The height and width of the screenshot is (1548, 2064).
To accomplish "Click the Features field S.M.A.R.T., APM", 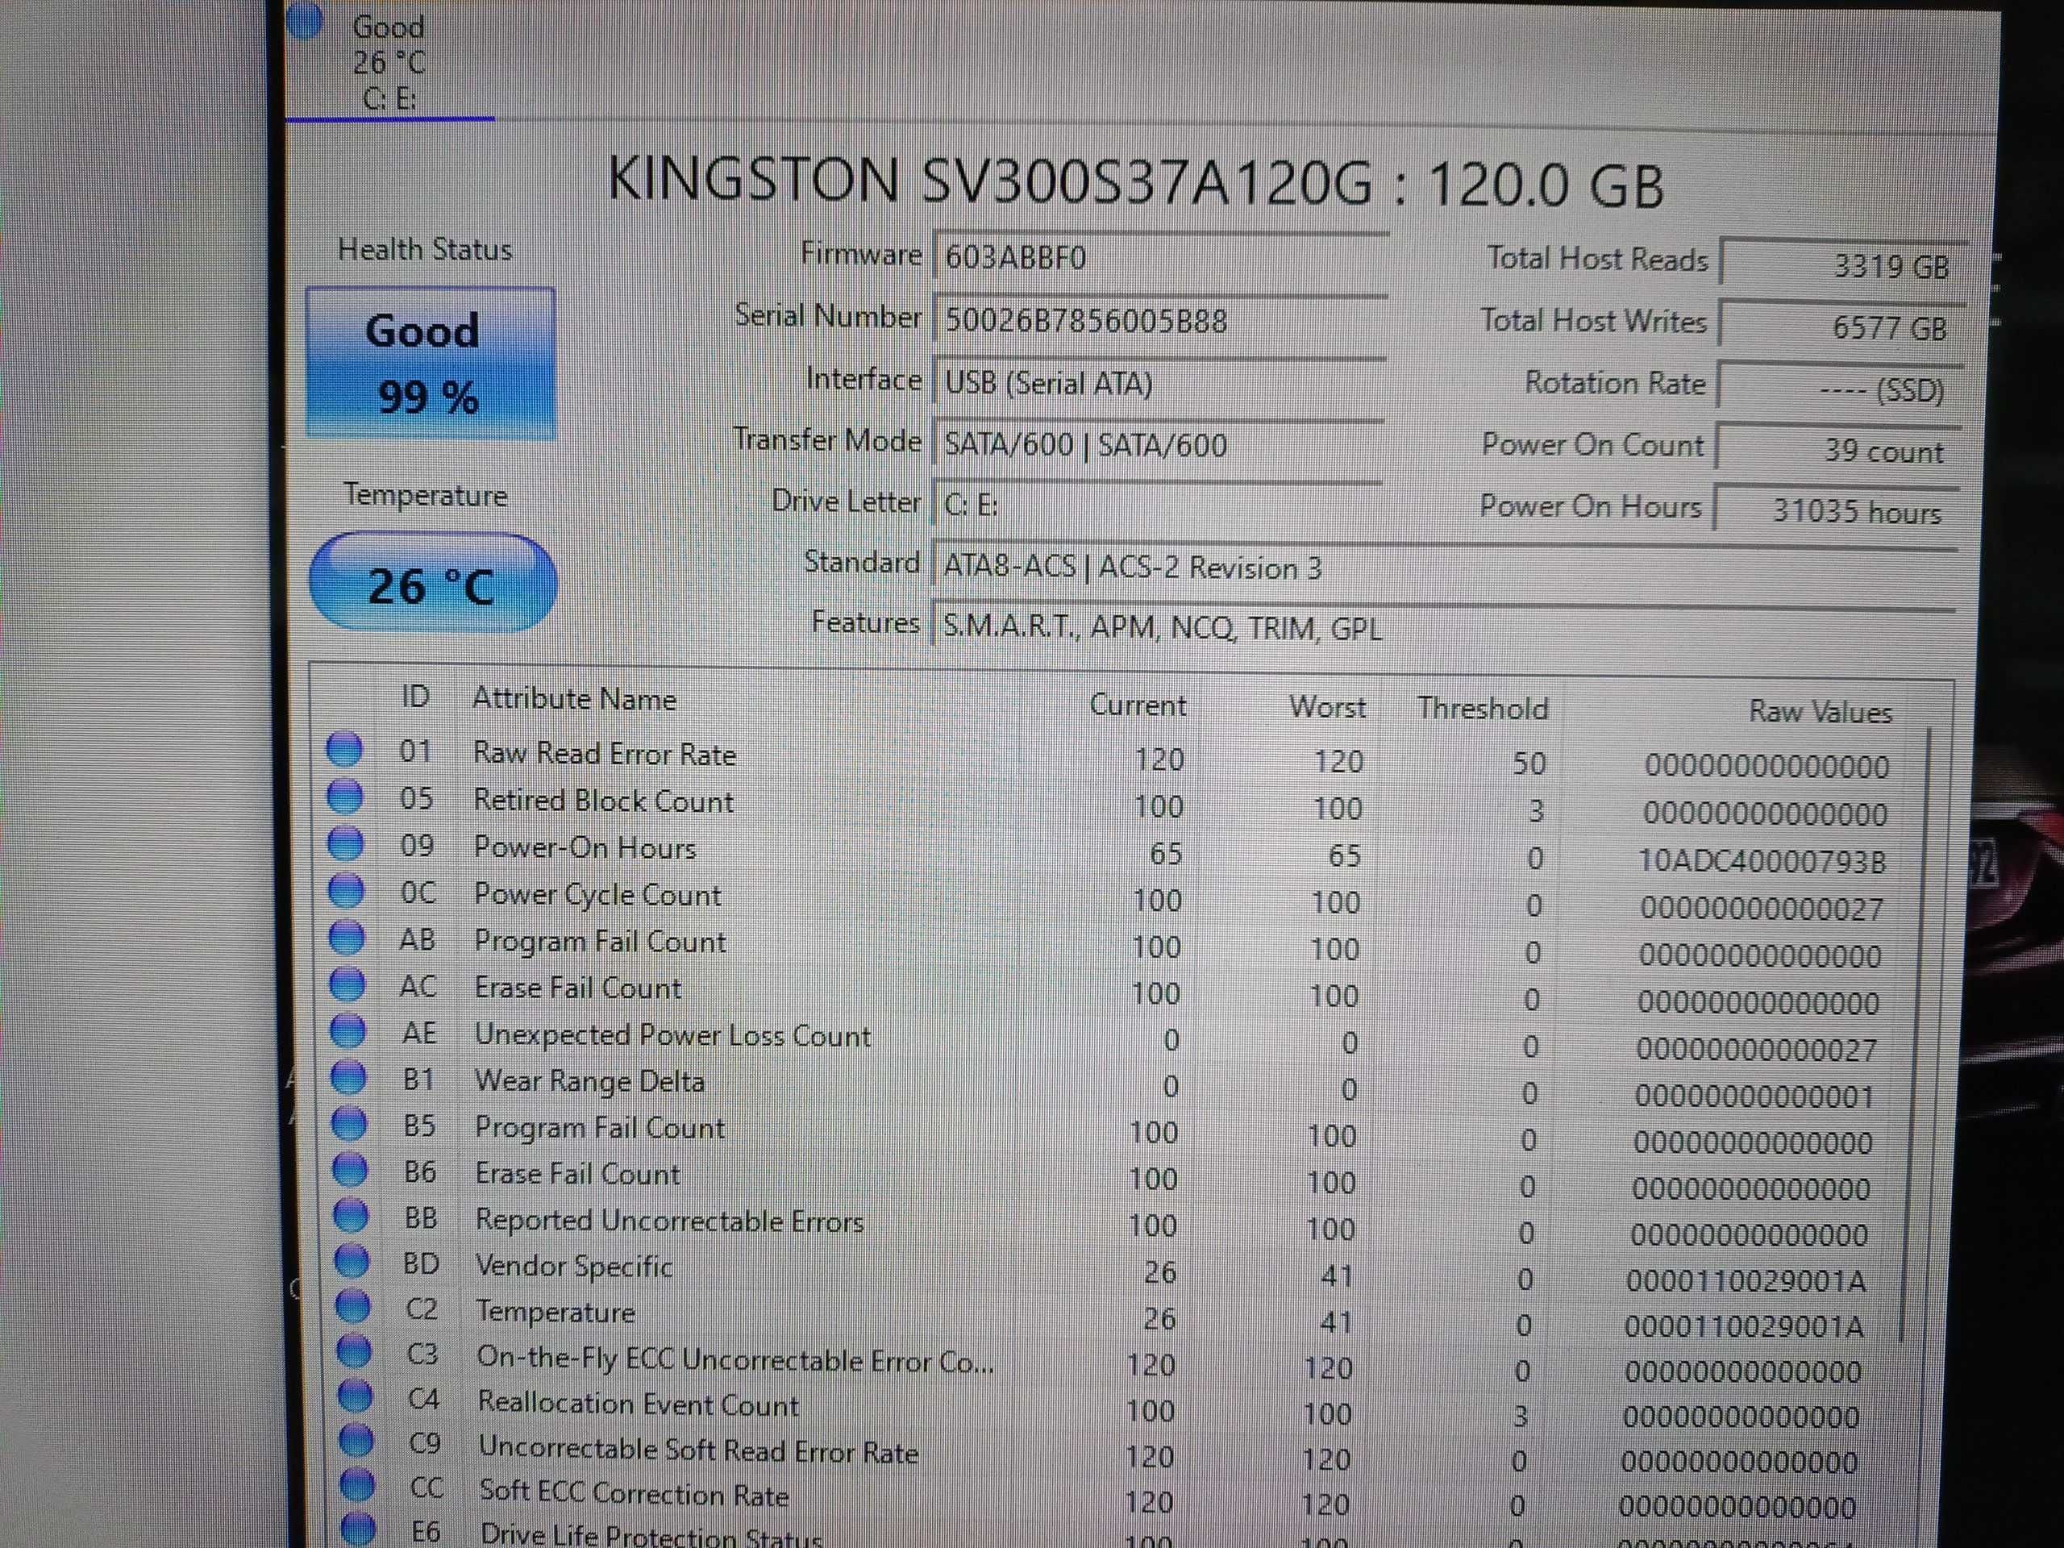I will coord(1442,628).
